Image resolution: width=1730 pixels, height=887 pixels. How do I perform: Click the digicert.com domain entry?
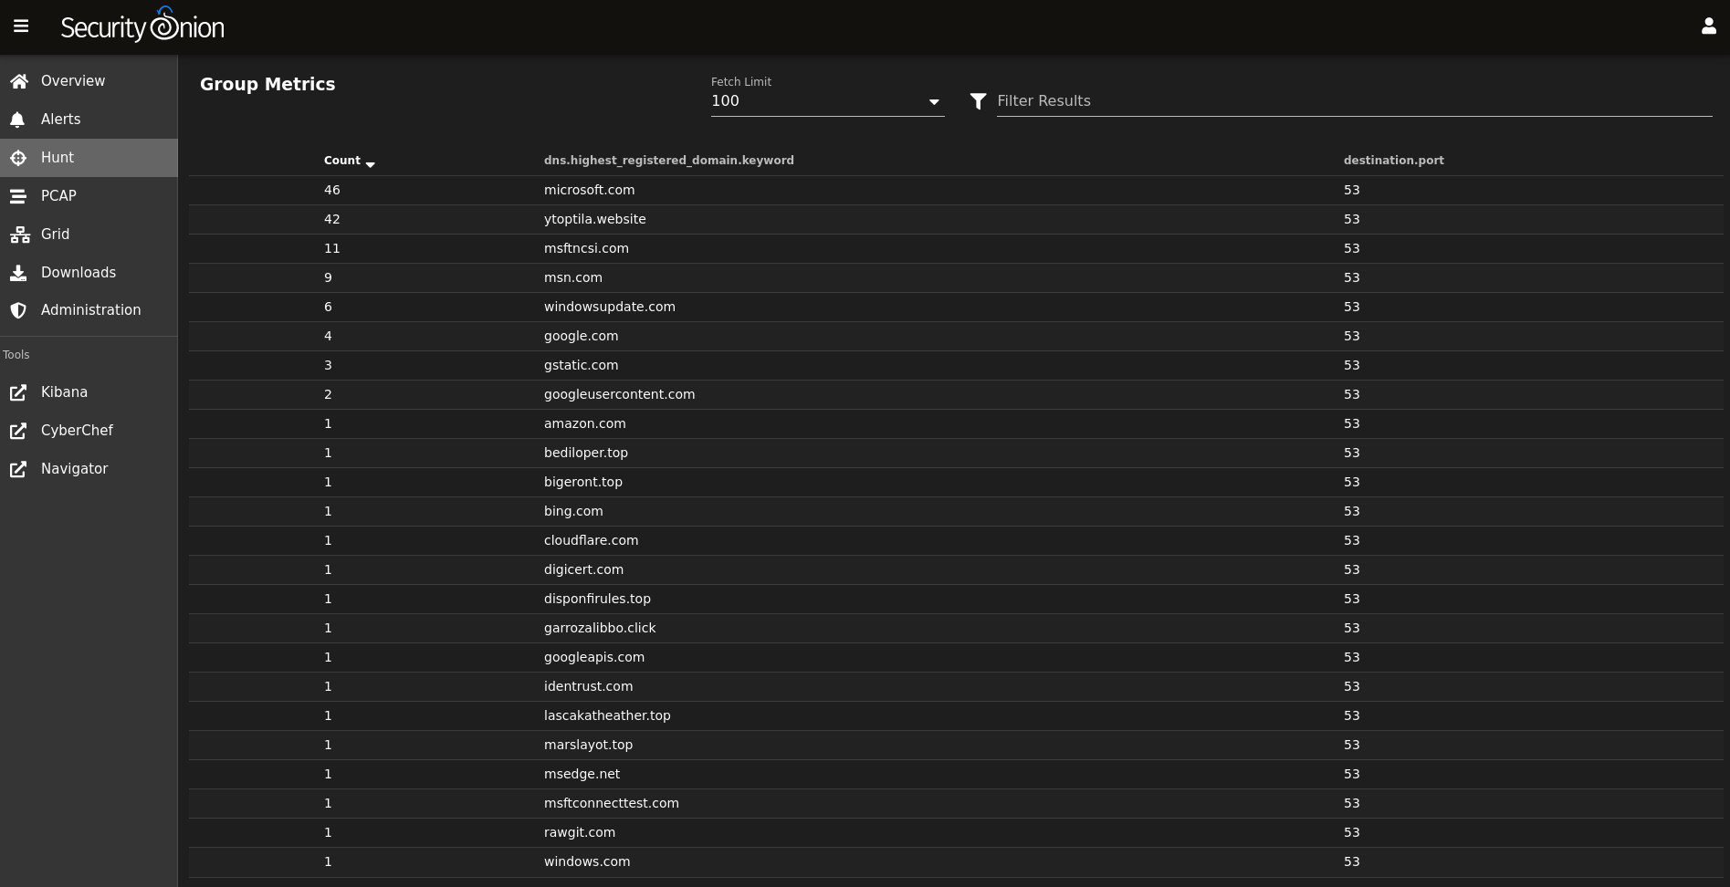[x=583, y=569]
